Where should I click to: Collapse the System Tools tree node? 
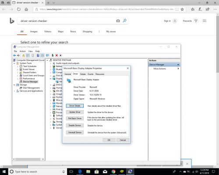14,63
